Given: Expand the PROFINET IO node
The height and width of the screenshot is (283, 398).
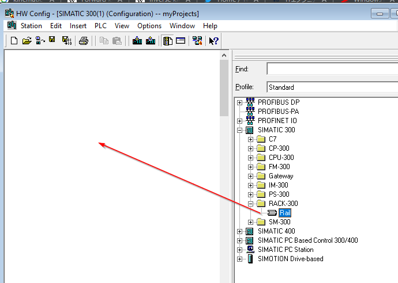Looking at the screenshot, I should coord(239,121).
